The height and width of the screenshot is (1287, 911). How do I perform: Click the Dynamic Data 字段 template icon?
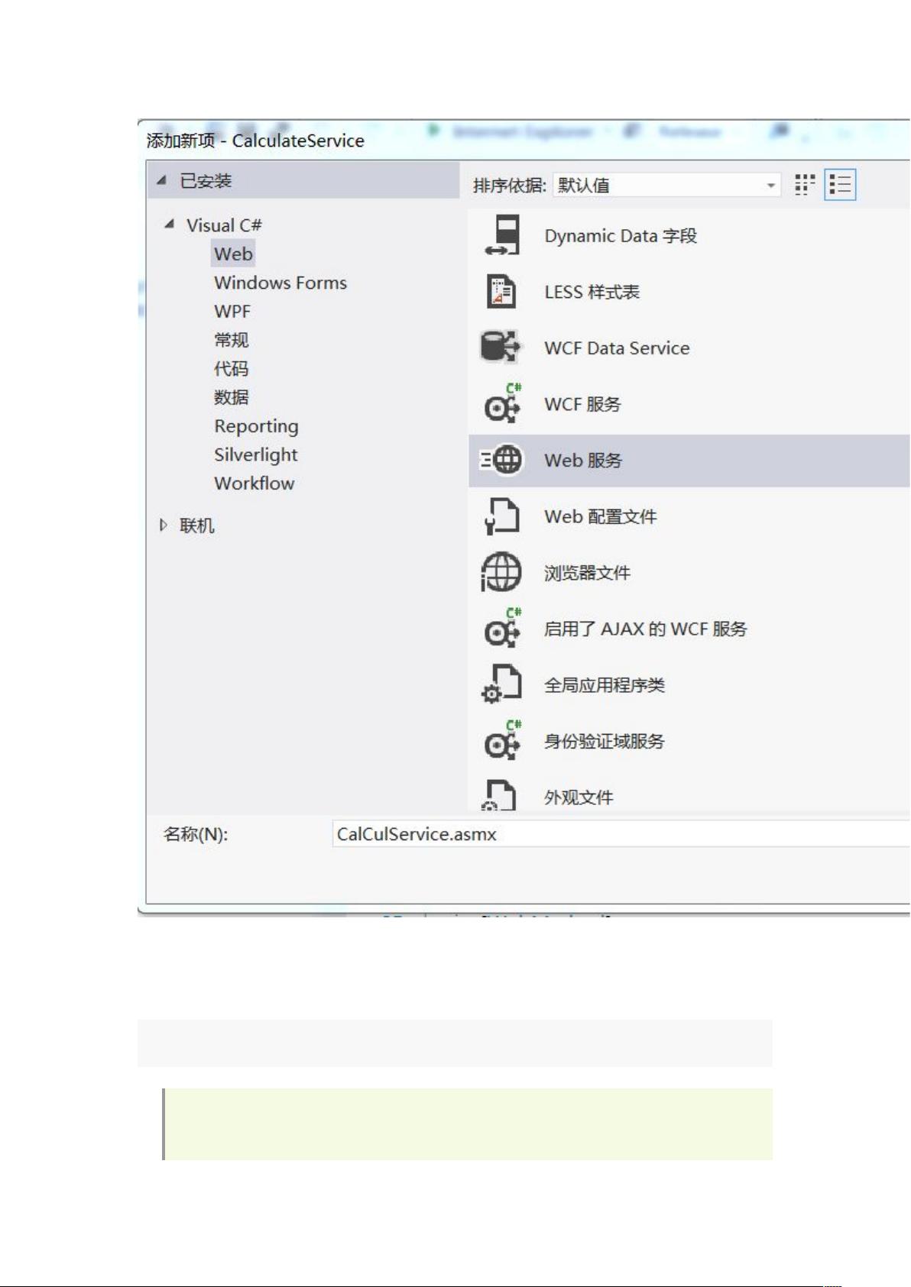(502, 235)
